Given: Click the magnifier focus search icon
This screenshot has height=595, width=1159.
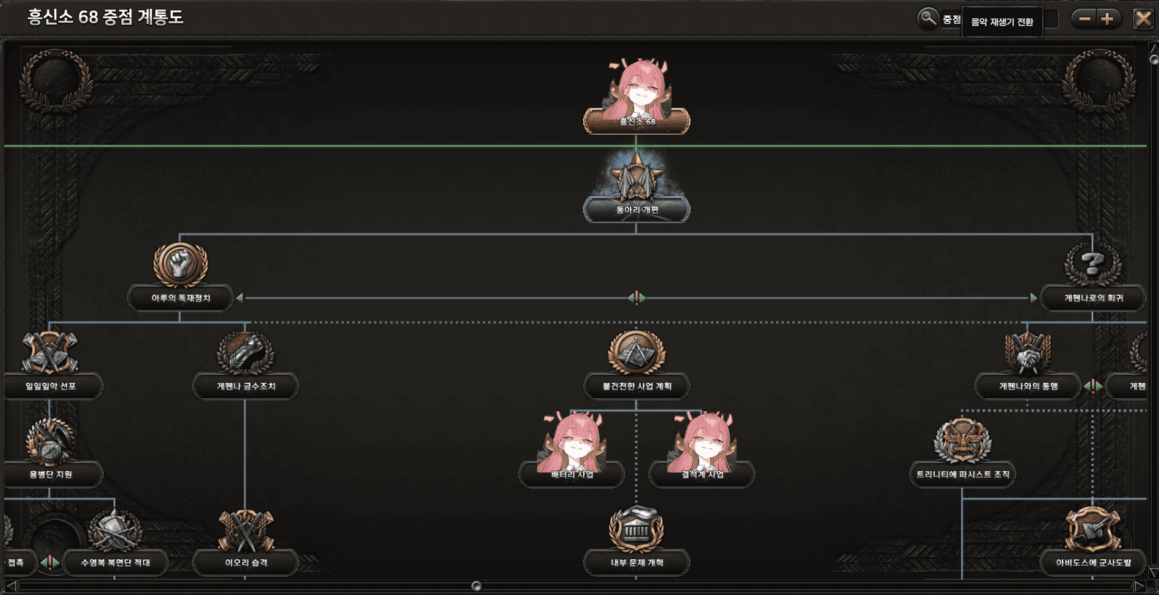Looking at the screenshot, I should tap(928, 18).
